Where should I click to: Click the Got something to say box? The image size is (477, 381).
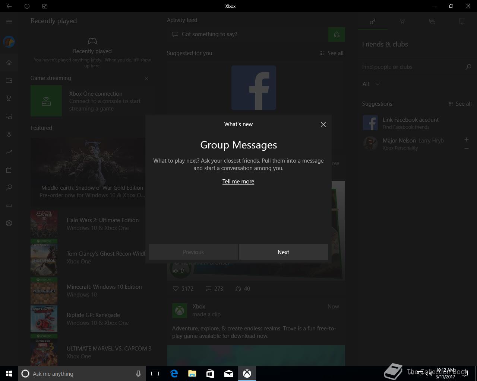[x=247, y=34]
